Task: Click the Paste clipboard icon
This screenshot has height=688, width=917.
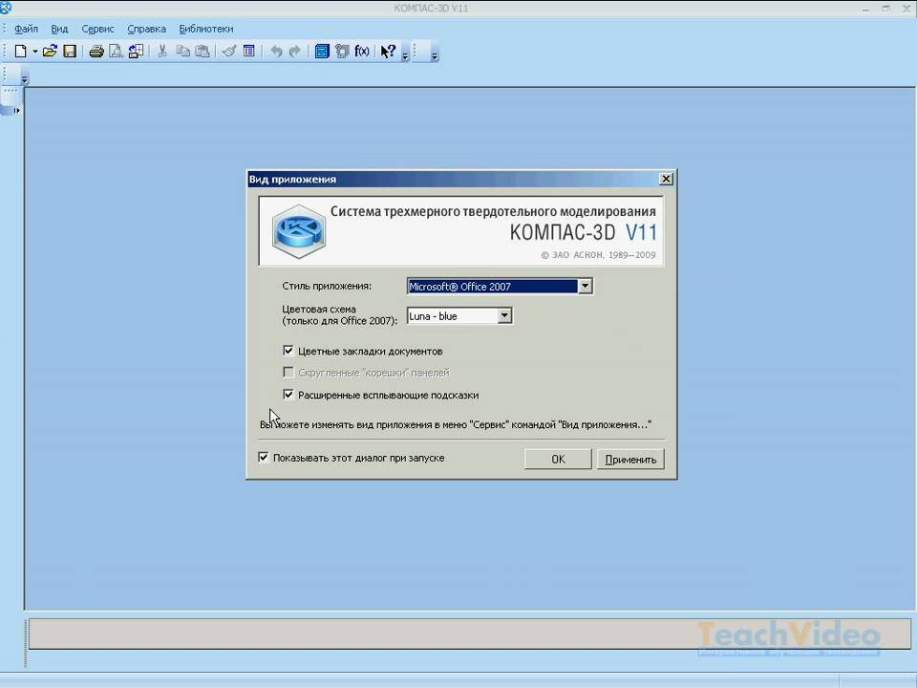Action: [x=203, y=52]
